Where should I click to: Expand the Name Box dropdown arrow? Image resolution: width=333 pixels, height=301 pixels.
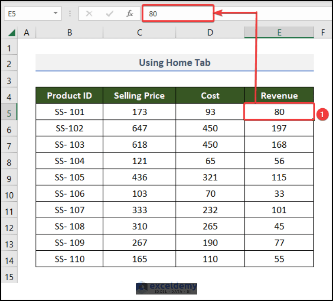click(55, 13)
